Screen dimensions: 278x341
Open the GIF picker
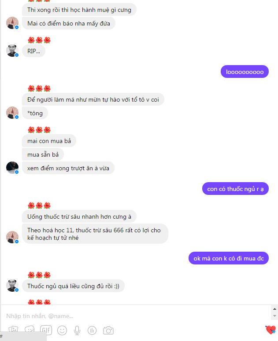point(46,330)
